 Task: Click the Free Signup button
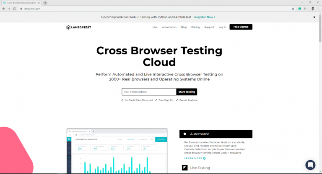[x=241, y=27]
